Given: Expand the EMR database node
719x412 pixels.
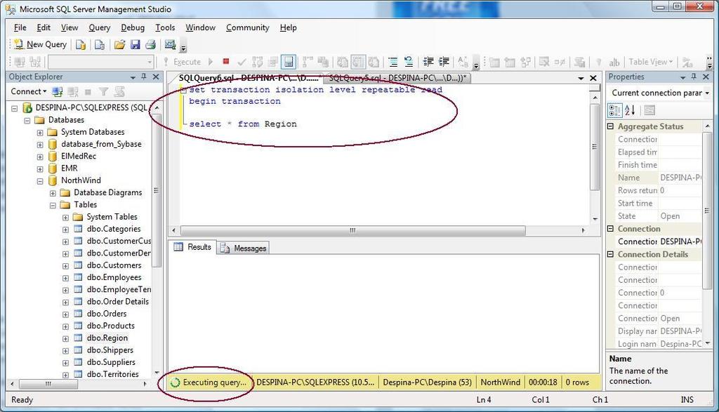Looking at the screenshot, I should [40, 169].
